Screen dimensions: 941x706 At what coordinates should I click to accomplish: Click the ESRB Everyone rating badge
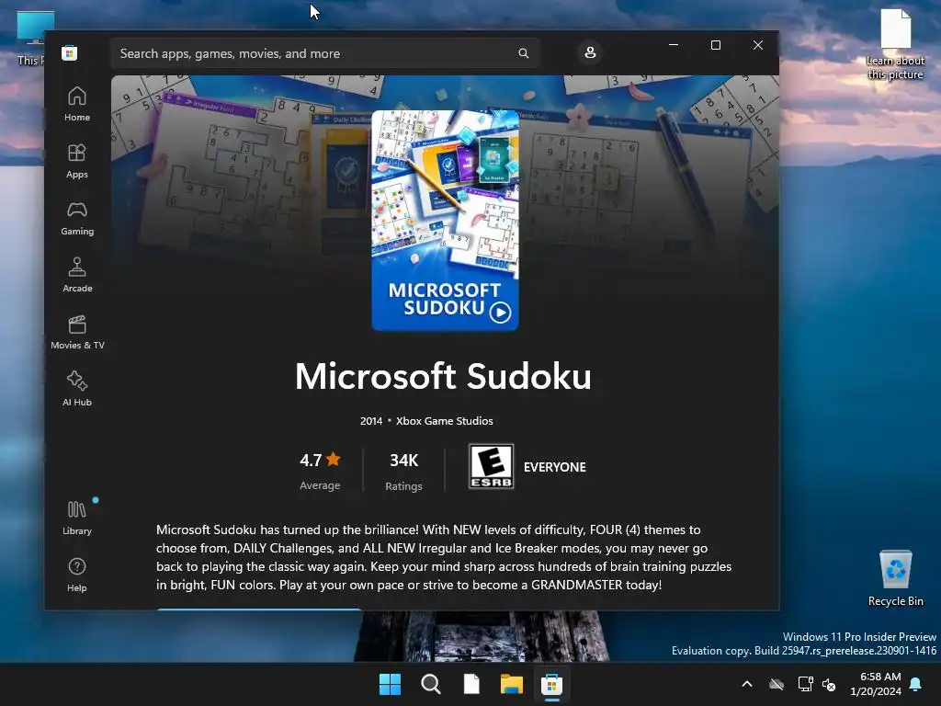click(491, 466)
